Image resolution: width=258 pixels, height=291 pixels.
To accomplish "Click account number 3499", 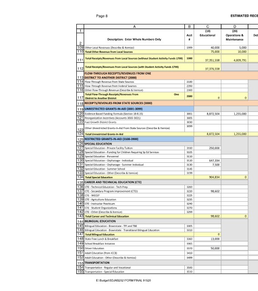I will pos(189,258).
